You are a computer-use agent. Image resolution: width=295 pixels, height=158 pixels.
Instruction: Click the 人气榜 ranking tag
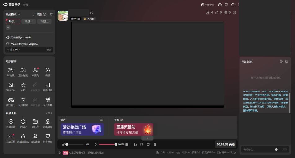point(89,19)
